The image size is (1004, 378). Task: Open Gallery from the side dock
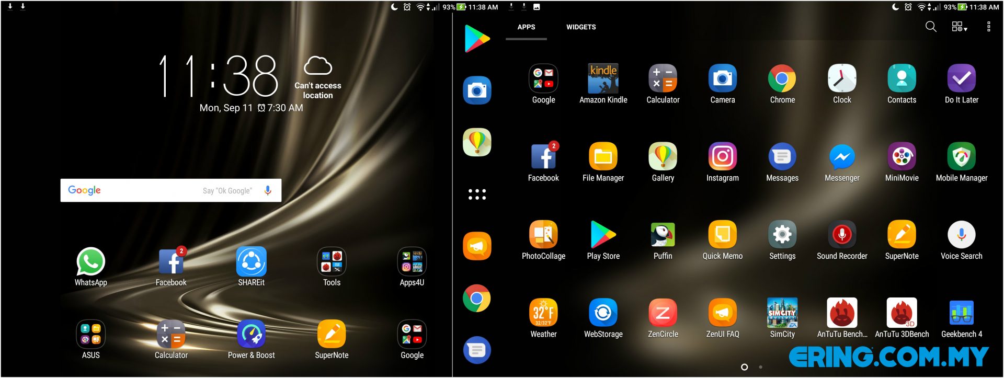coord(477,142)
